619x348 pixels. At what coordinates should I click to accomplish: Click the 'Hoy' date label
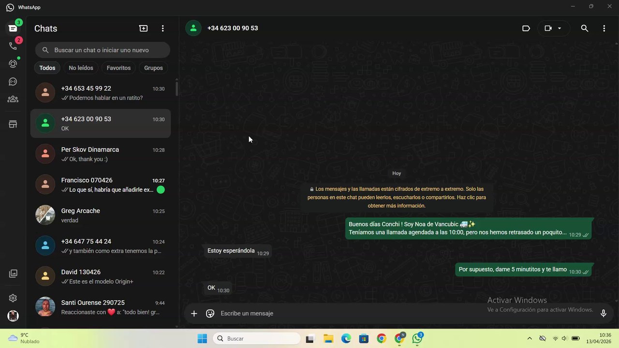[x=397, y=174]
